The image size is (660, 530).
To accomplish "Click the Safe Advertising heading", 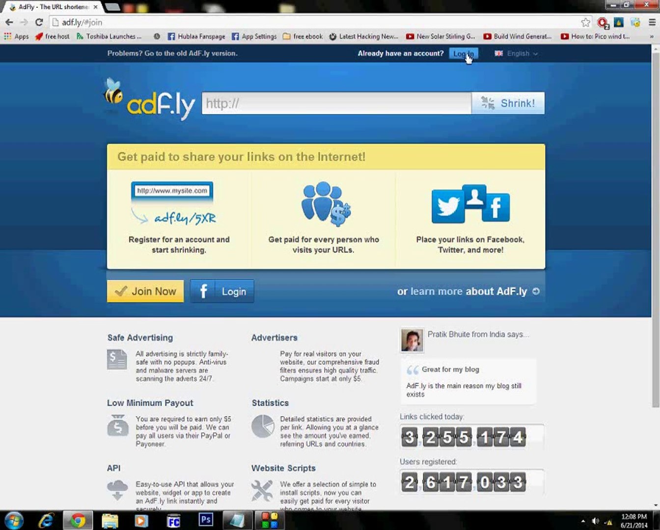I will (140, 338).
